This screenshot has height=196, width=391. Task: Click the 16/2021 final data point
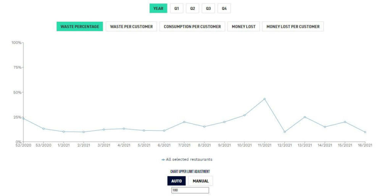(x=365, y=132)
